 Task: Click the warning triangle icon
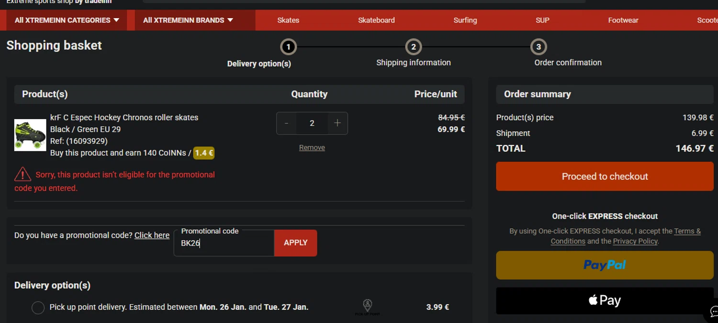(x=22, y=174)
